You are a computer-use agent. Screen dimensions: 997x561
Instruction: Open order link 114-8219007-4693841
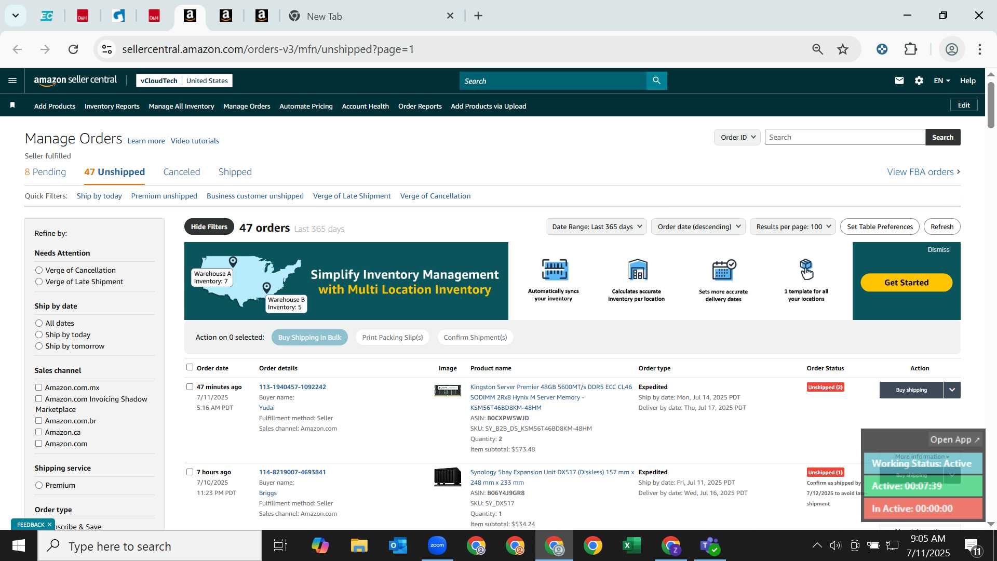pyautogui.click(x=292, y=472)
